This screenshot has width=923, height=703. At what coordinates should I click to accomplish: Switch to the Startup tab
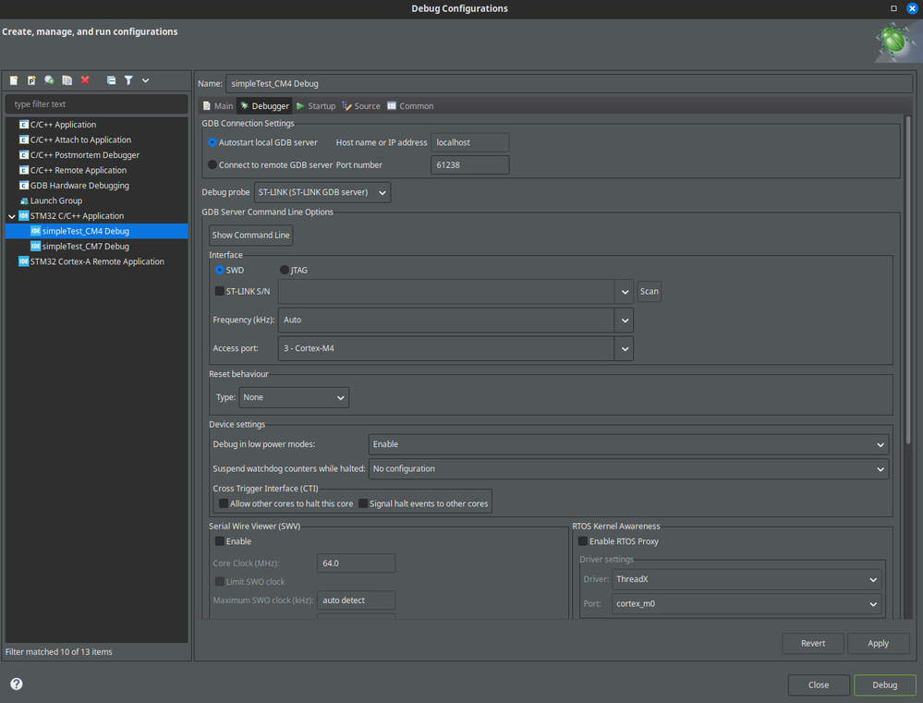(x=316, y=106)
